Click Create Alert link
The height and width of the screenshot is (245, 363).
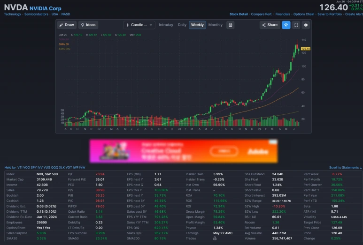point(354,15)
